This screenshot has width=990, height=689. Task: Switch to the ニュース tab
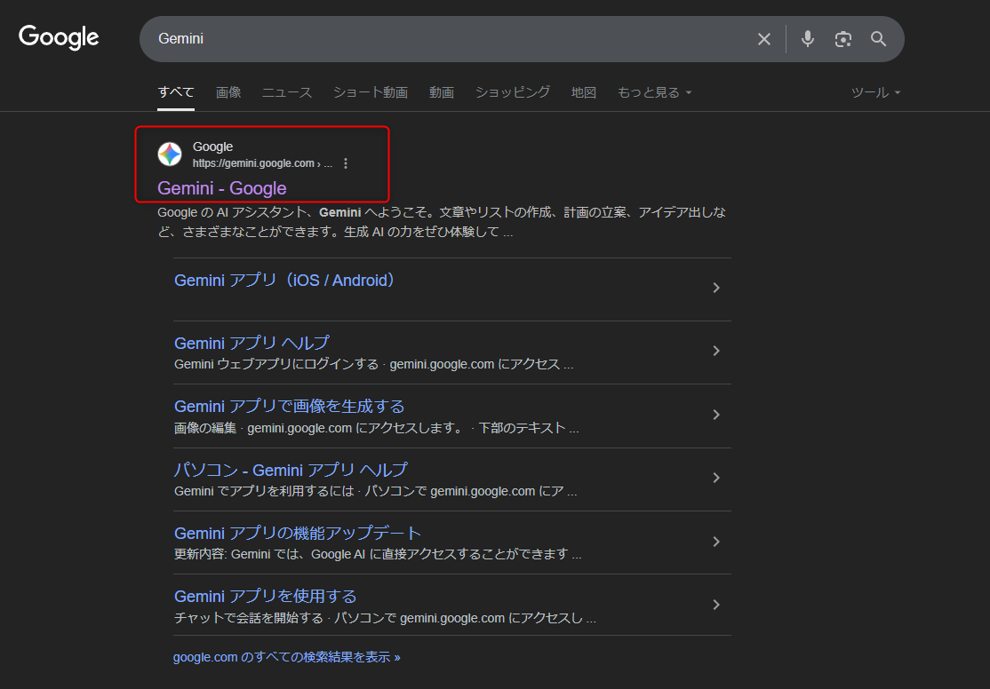point(286,91)
